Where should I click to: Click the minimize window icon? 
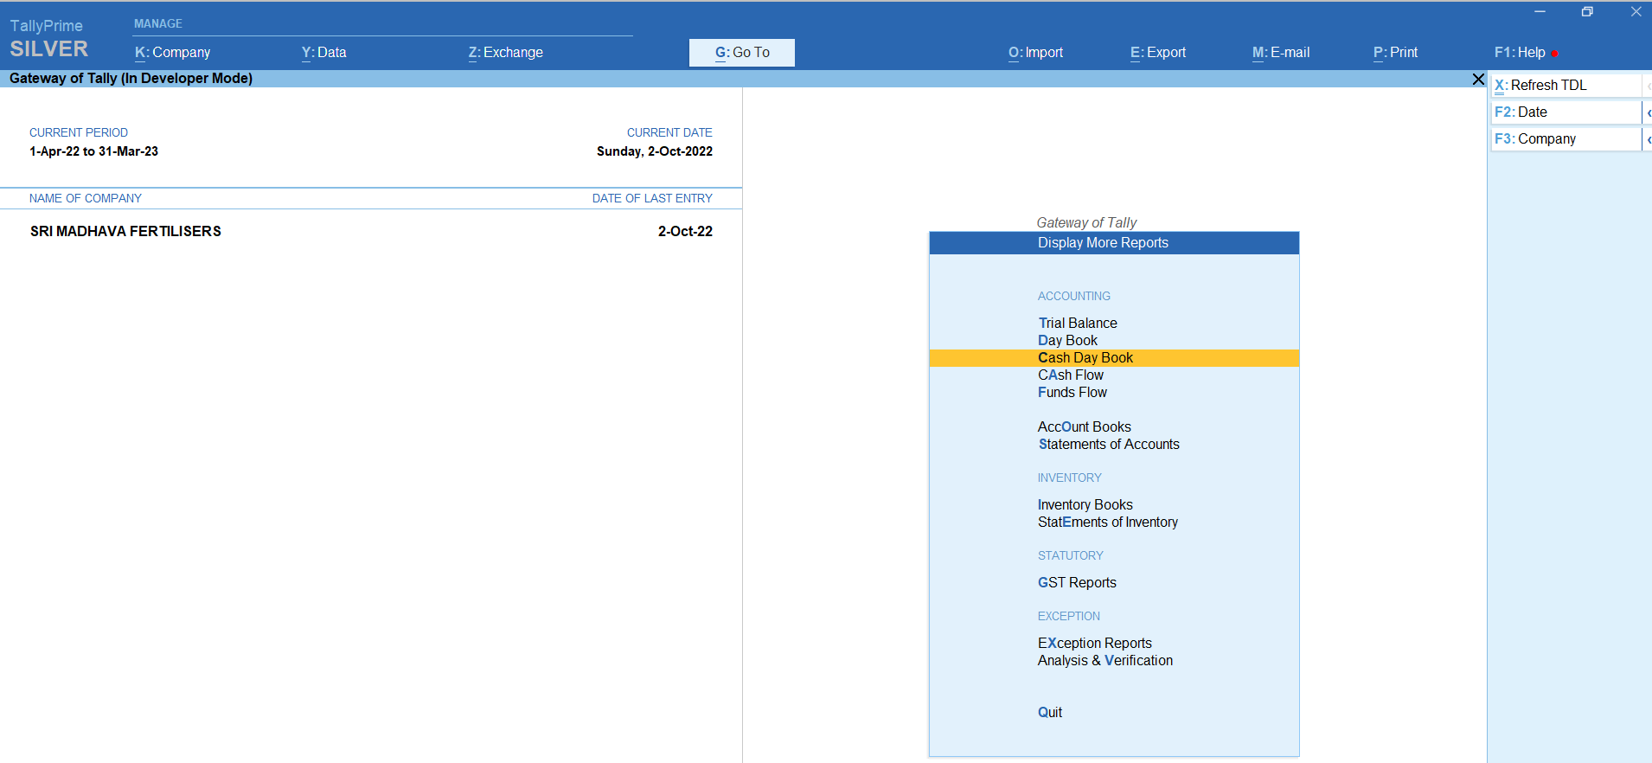(x=1540, y=12)
